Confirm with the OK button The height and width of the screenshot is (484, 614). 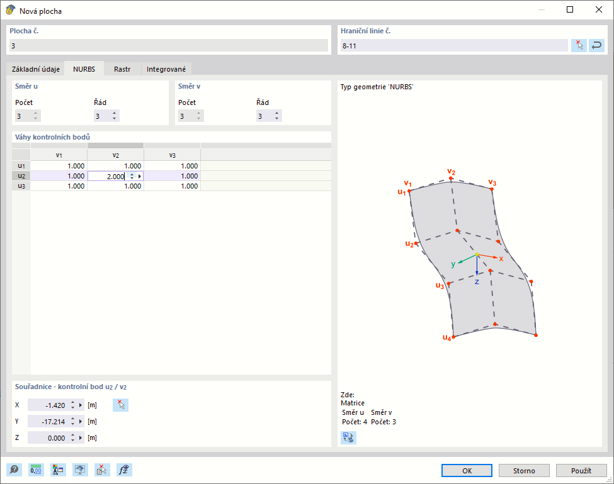pyautogui.click(x=467, y=471)
